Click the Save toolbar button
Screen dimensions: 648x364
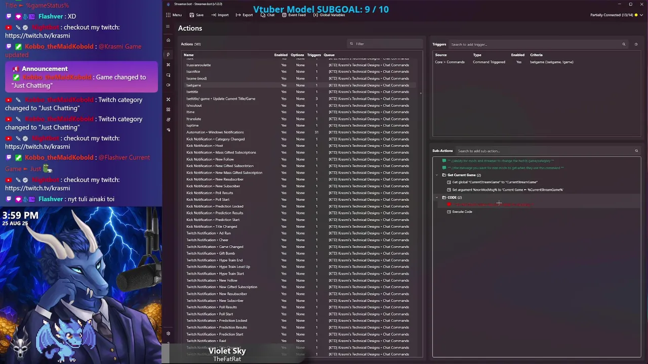click(196, 15)
